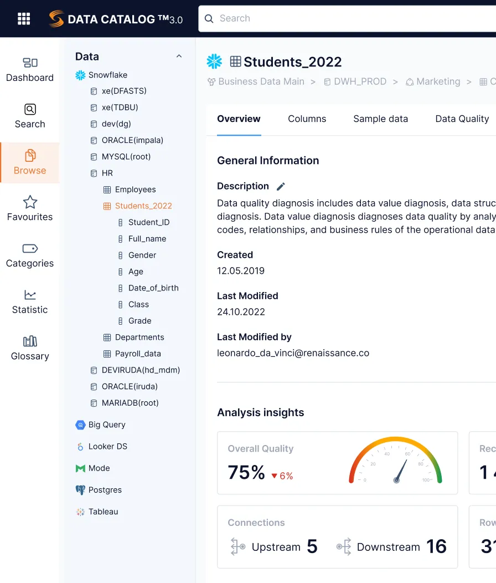496x583 pixels.
Task: Click the Created date 12.05.2019
Action: coord(241,271)
